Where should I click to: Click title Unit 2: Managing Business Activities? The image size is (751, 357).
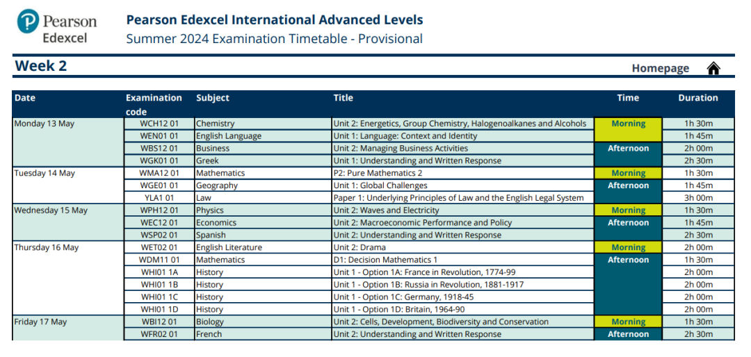pos(401,149)
